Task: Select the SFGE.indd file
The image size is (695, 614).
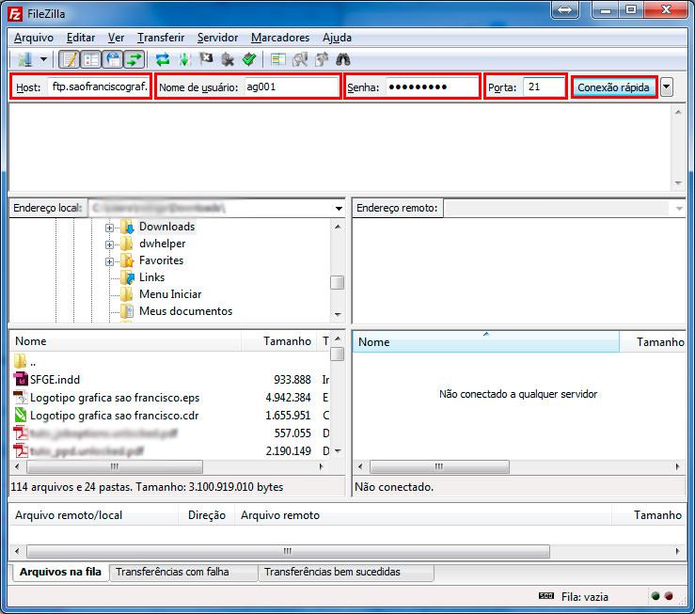Action: point(168,379)
